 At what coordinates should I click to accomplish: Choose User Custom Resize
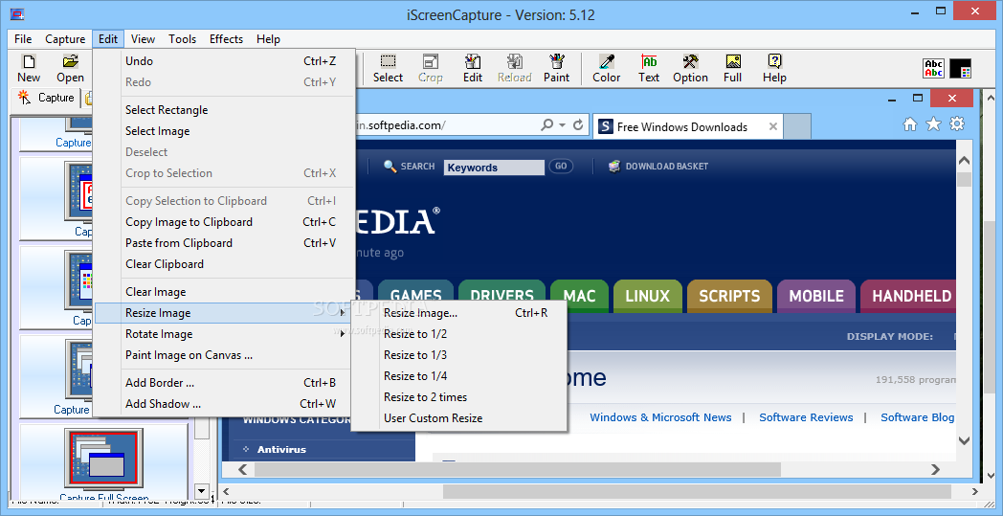[x=459, y=418]
